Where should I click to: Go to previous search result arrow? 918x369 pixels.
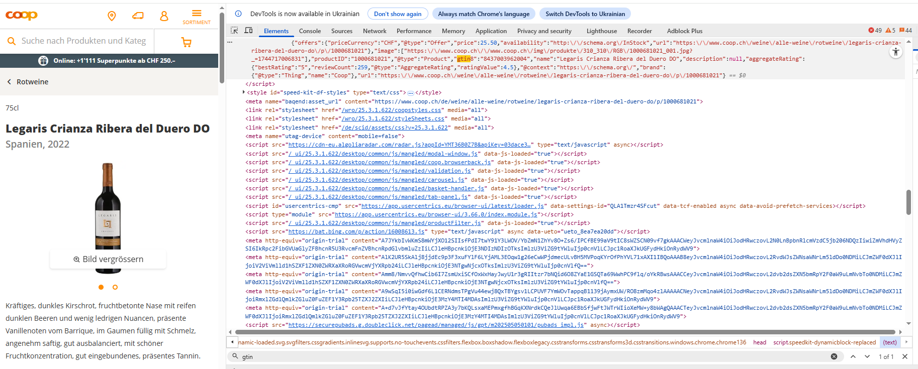click(x=853, y=356)
